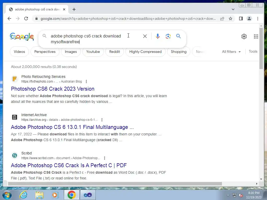This screenshot has height=200, width=267.
Task: Click the horizontal scrollbar thumb
Action: click(x=115, y=184)
